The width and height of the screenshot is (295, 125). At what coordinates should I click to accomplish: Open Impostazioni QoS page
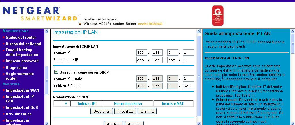point(22,107)
